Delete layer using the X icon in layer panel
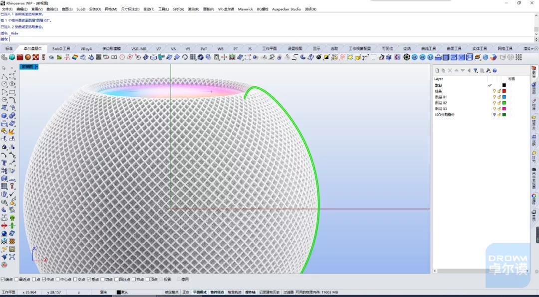Image resolution: width=539 pixels, height=297 pixels. (450, 70)
